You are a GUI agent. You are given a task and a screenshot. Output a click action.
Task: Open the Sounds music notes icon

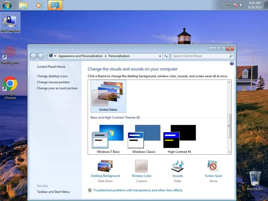[177, 166]
